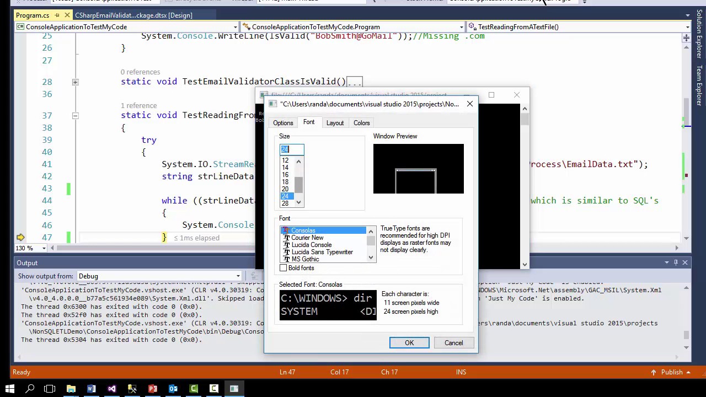
Task: Click the Publish button in status bar
Action: coord(671,372)
